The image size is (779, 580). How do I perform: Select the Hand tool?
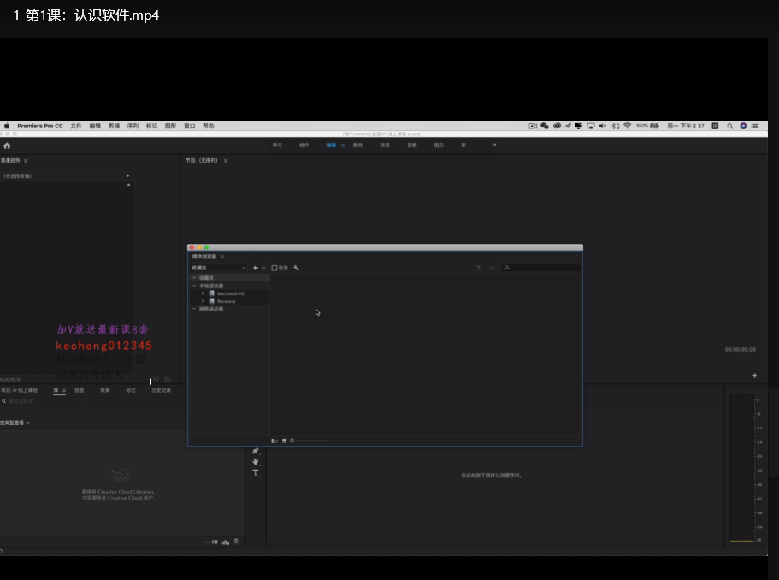coord(256,462)
